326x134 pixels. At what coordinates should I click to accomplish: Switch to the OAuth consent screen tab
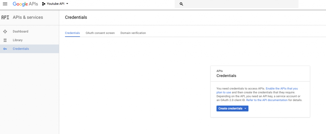100,33
